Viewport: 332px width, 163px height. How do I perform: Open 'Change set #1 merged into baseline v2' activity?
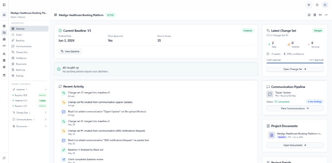(x=89, y=121)
